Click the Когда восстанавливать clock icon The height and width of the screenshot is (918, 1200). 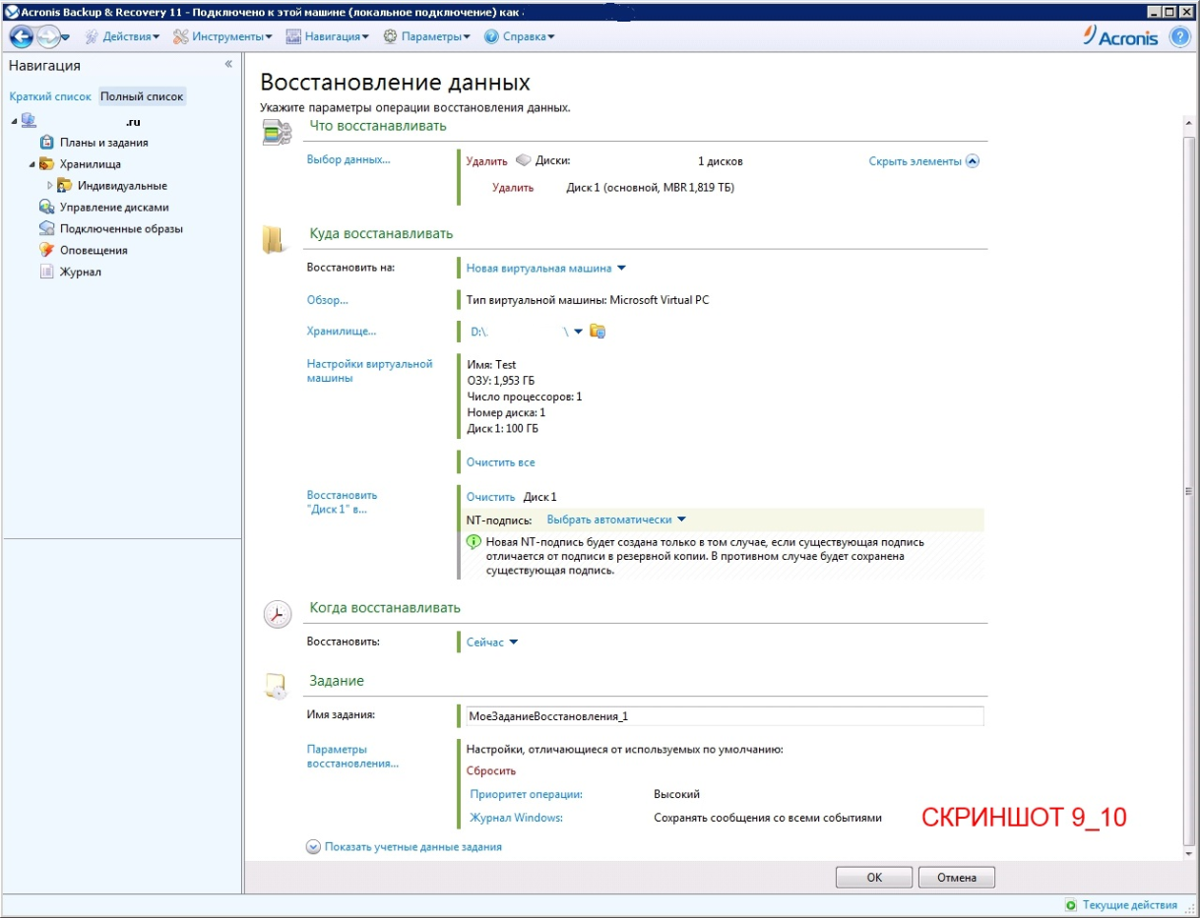(x=278, y=615)
